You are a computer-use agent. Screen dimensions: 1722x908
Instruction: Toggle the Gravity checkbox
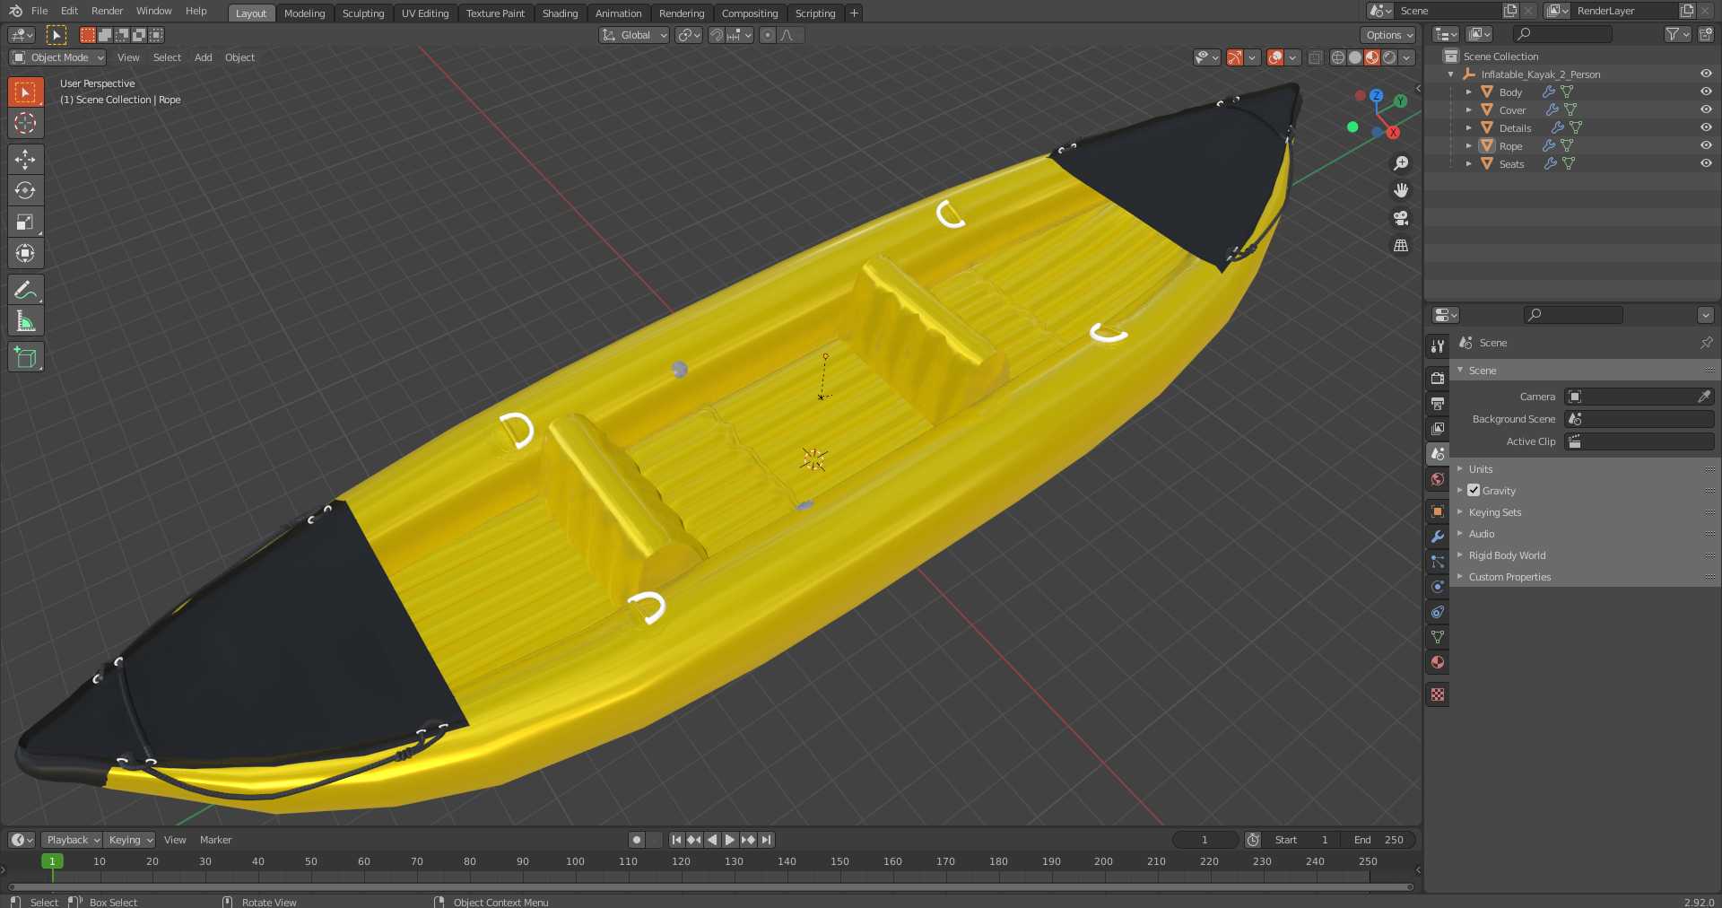point(1474,490)
